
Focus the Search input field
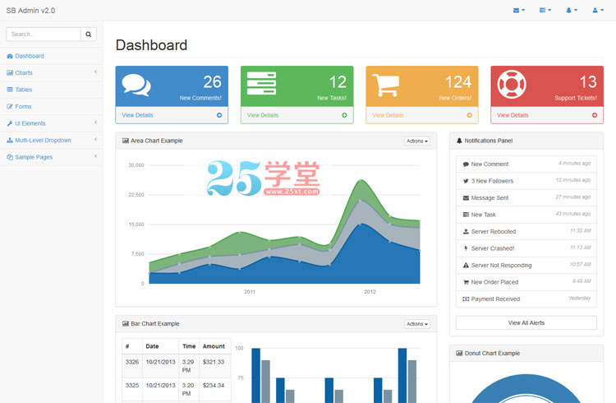[x=44, y=35]
